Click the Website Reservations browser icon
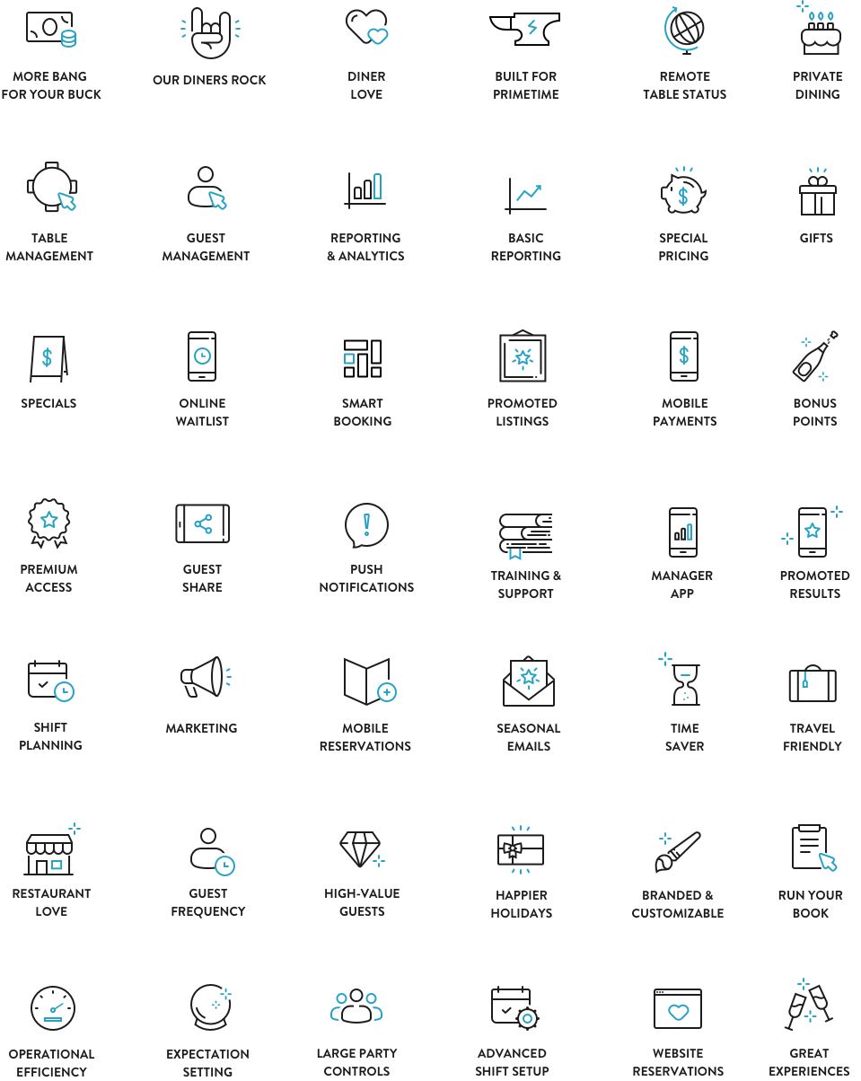Screen dimensions: 861x1081 tap(678, 1007)
